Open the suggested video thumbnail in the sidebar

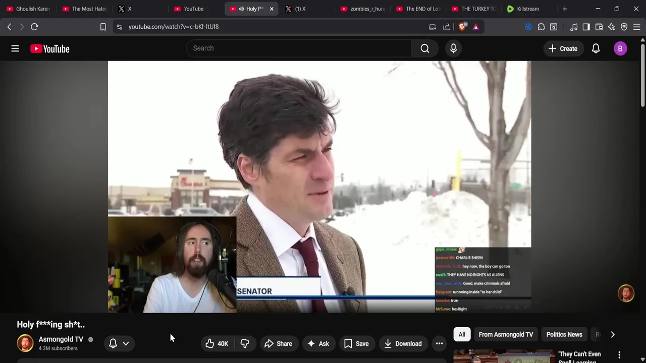(x=503, y=356)
